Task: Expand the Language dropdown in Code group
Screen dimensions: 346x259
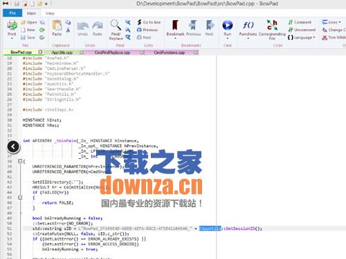Action: pyautogui.click(x=302, y=37)
